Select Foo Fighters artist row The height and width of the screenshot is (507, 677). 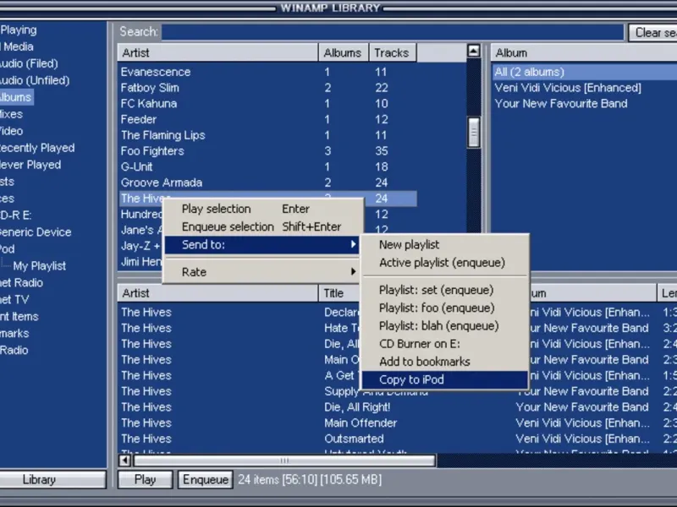(x=267, y=151)
